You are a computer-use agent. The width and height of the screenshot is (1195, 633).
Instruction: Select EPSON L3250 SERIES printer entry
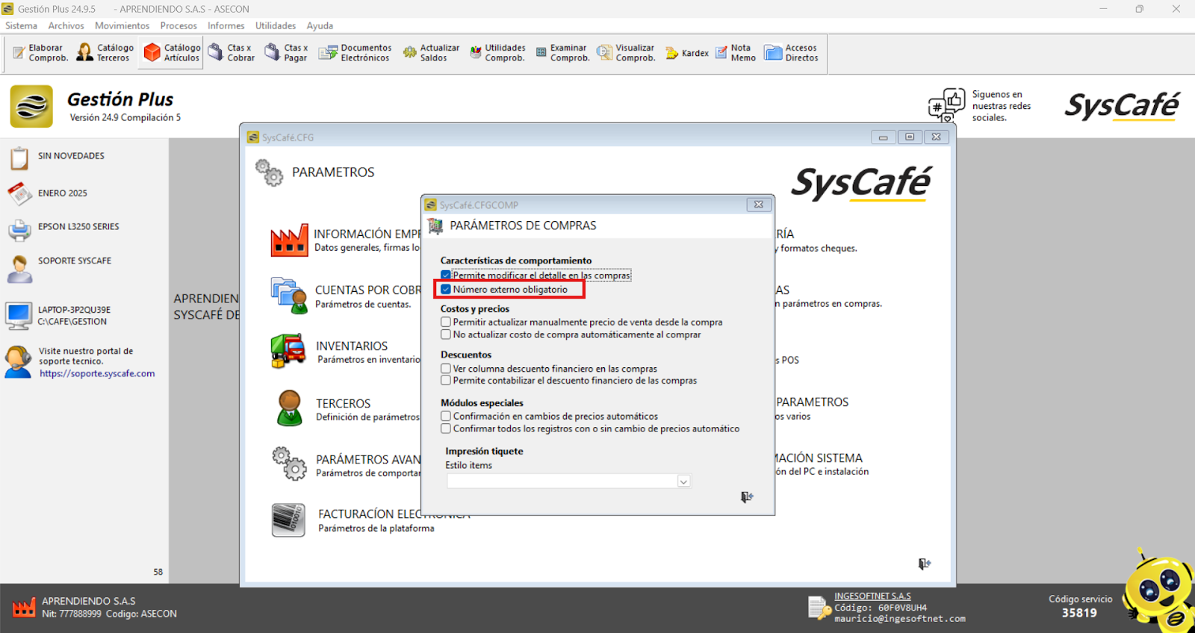[x=78, y=227]
